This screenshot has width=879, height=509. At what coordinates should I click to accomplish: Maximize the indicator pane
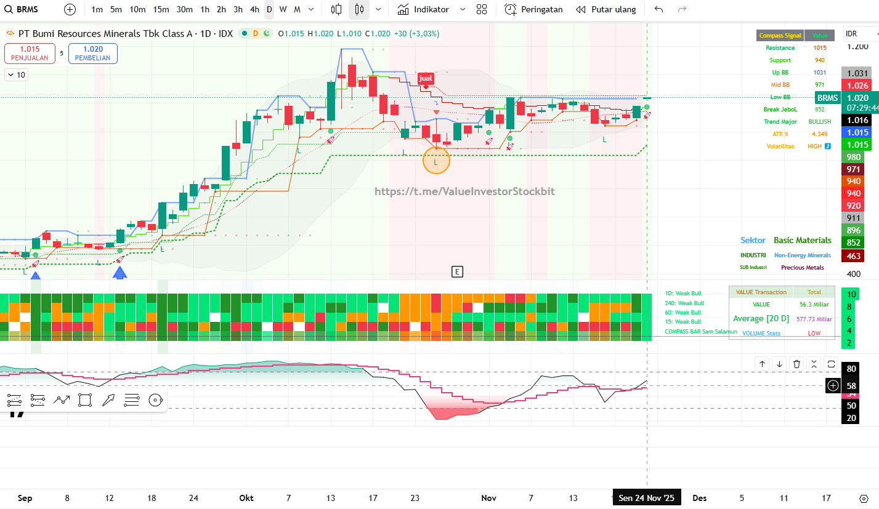tap(831, 364)
